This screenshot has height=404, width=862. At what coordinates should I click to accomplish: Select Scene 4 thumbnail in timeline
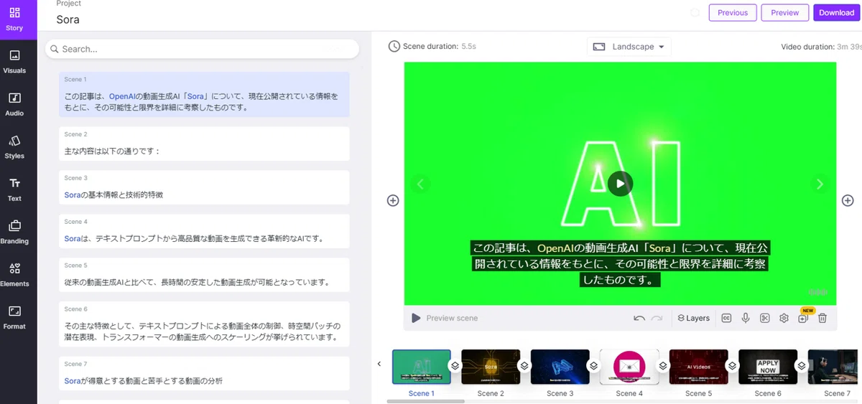point(629,367)
